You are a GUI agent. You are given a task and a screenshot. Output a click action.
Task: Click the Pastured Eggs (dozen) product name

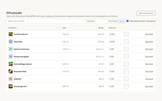click(x=23, y=64)
